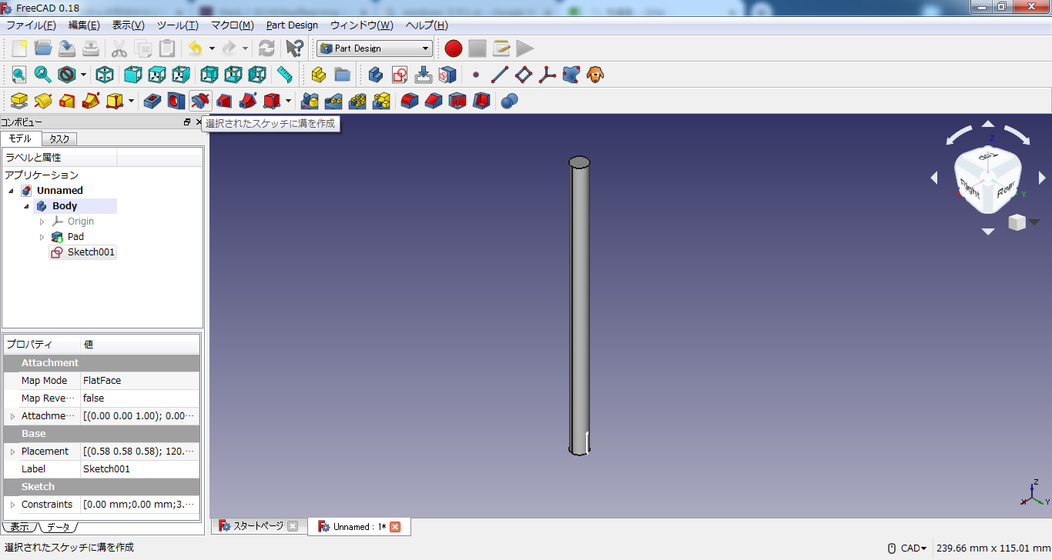Image resolution: width=1052 pixels, height=560 pixels.
Task: Select the Body tree item
Action: click(65, 206)
